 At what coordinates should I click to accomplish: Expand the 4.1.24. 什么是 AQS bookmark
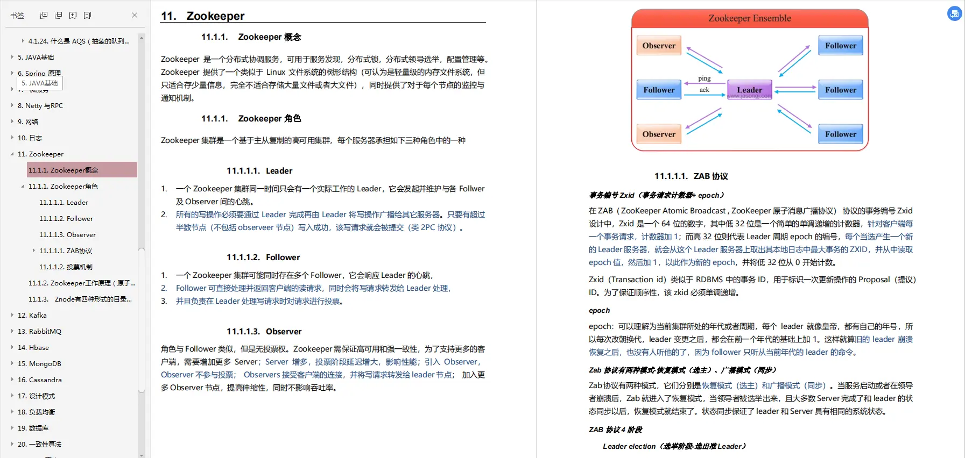click(23, 40)
